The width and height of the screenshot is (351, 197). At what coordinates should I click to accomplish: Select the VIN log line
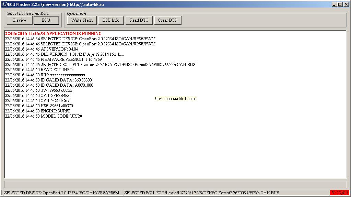[x=45, y=75]
